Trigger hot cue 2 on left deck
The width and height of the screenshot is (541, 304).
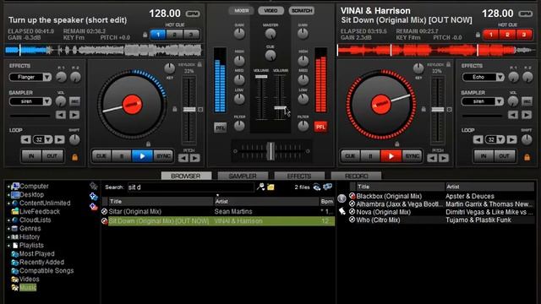(175, 35)
